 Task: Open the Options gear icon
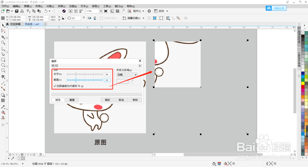point(149,11)
